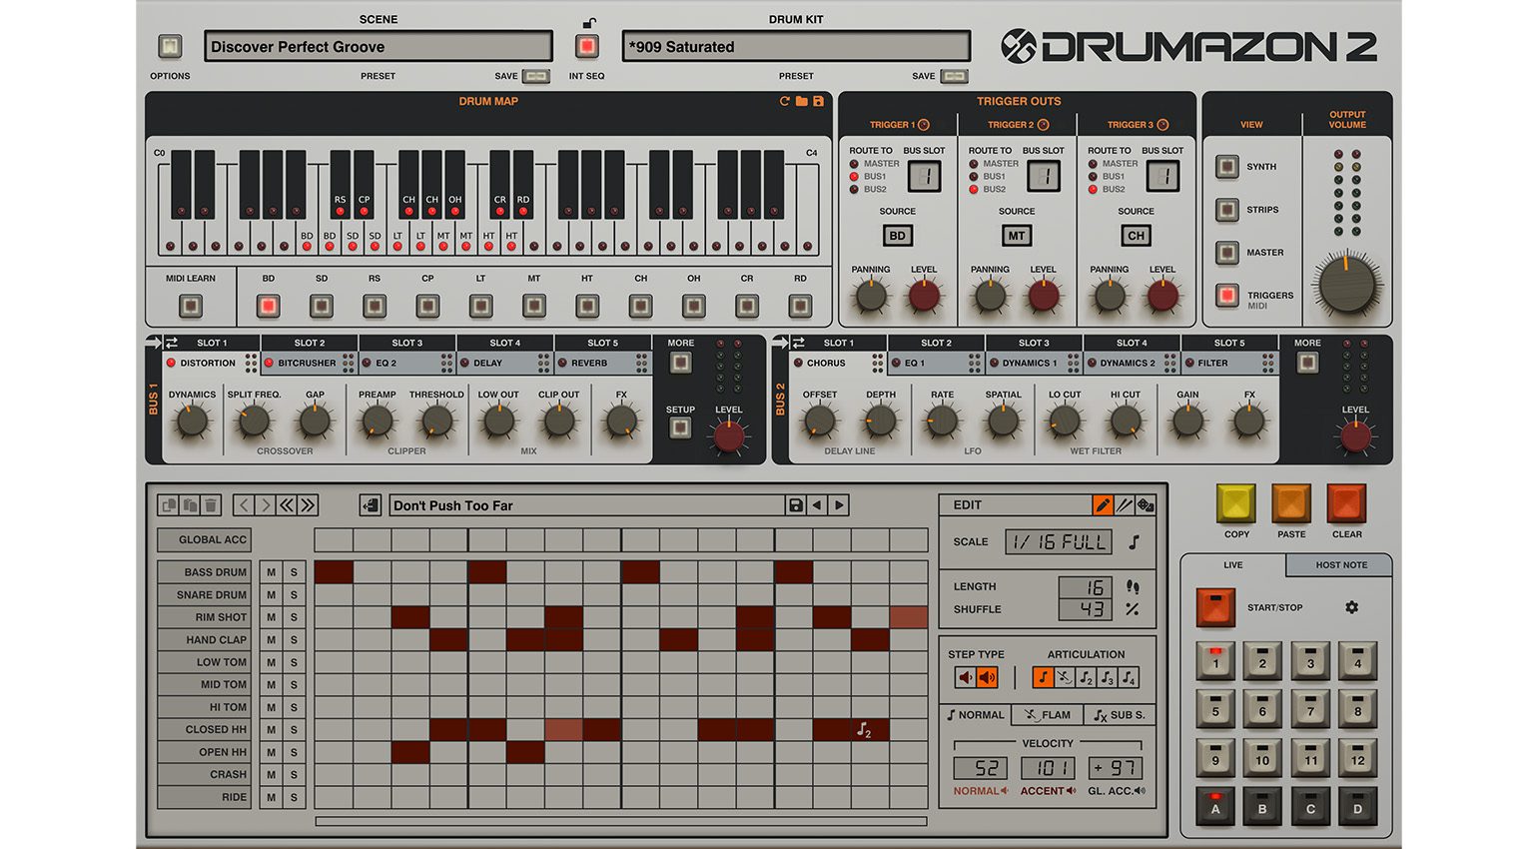
Task: Click the save disk icon in Drum Map header
Action: [819, 101]
